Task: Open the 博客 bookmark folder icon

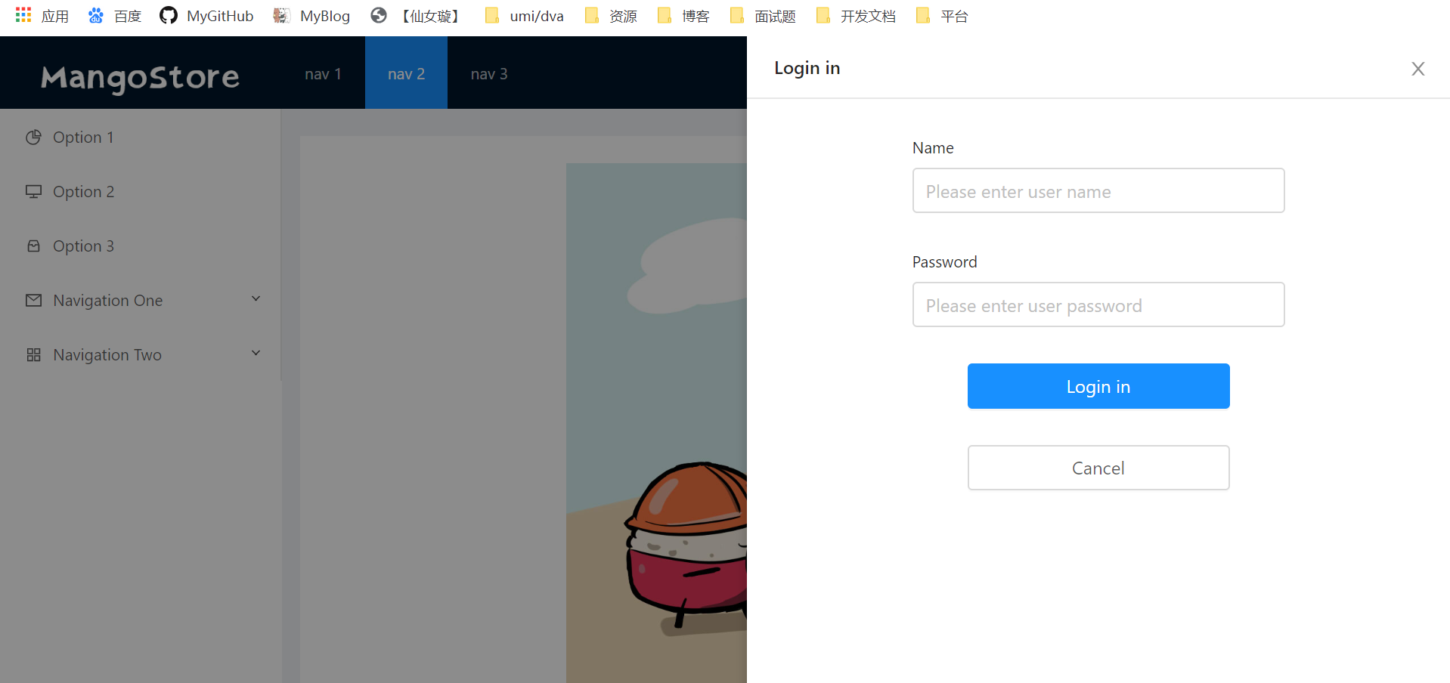Action: pyautogui.click(x=664, y=15)
